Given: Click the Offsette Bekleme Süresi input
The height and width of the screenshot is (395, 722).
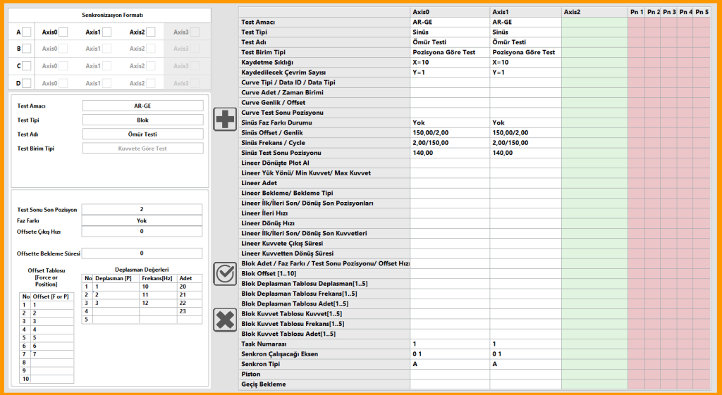Looking at the screenshot, I should (x=142, y=253).
